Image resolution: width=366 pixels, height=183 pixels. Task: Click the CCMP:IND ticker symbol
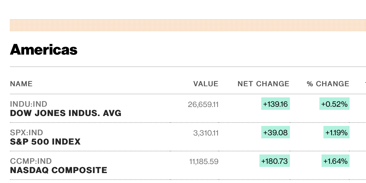click(x=31, y=161)
